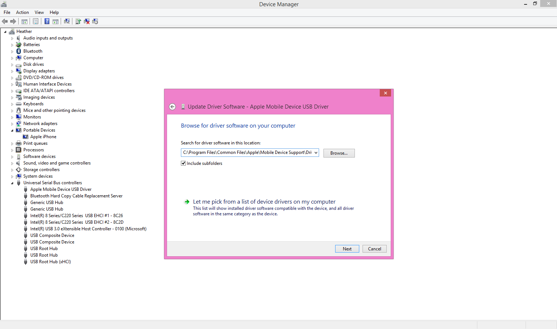The height and width of the screenshot is (329, 557).
Task: Click the Next button
Action: pos(347,249)
